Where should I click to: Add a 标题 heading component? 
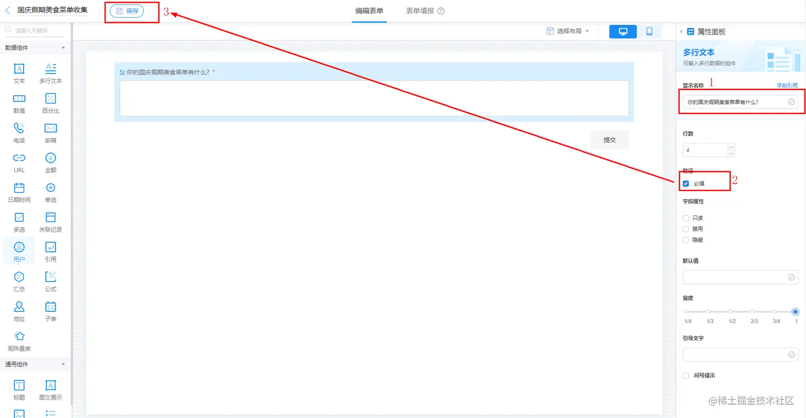(x=19, y=391)
